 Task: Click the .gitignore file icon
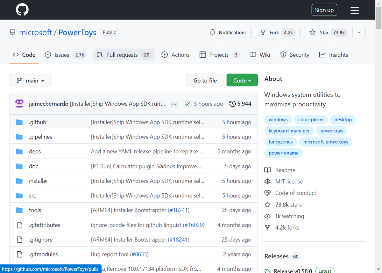19,240
